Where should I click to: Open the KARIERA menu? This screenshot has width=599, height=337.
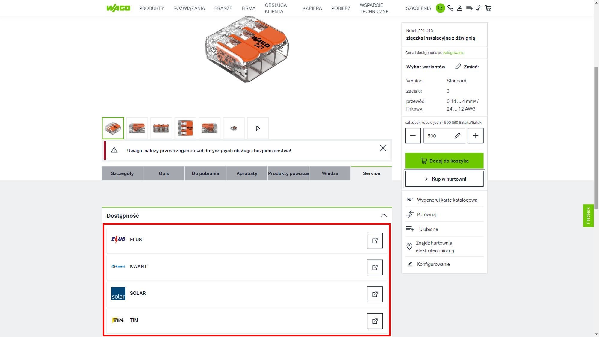(x=312, y=8)
